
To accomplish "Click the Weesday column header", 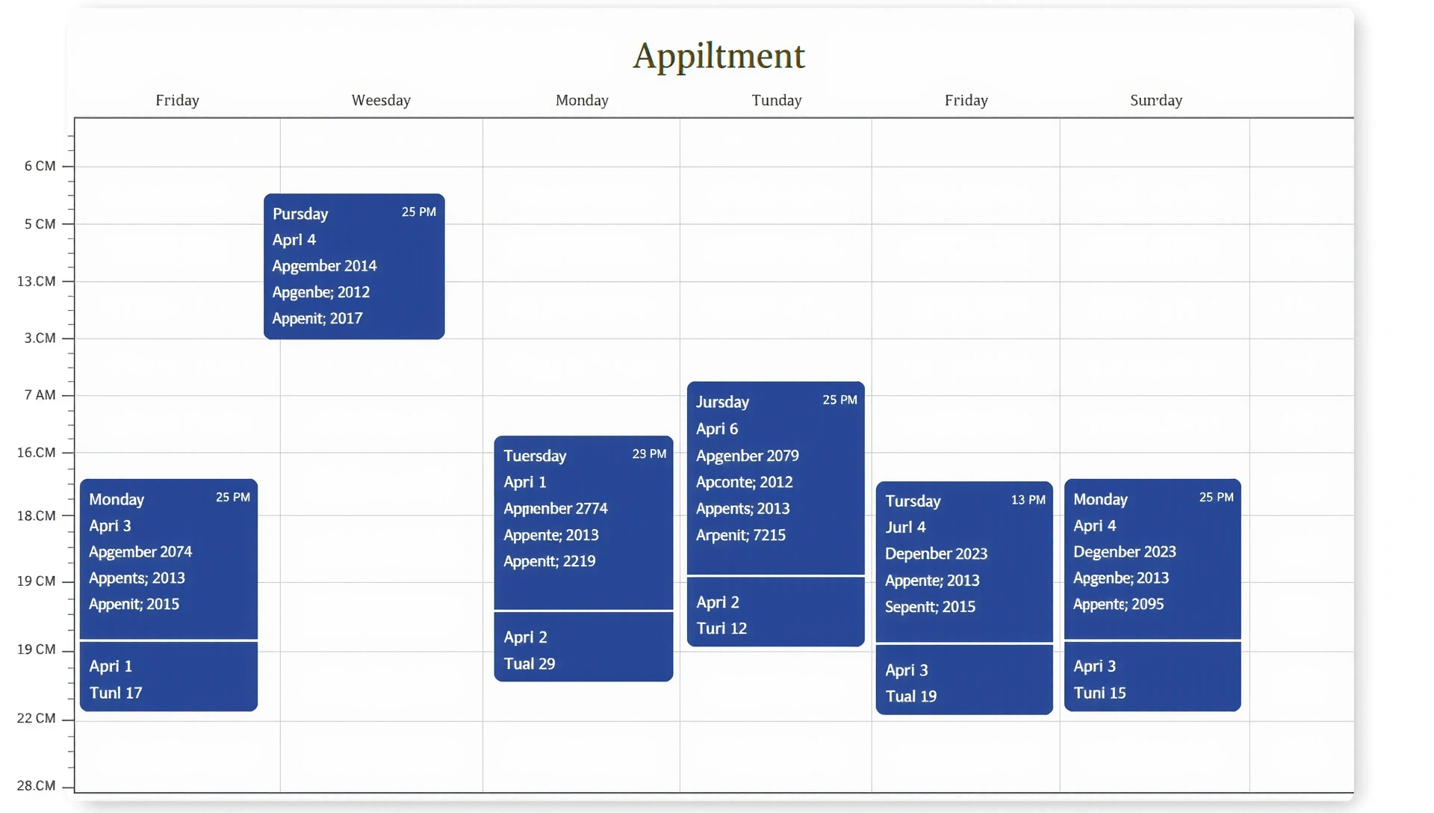I will [381, 100].
